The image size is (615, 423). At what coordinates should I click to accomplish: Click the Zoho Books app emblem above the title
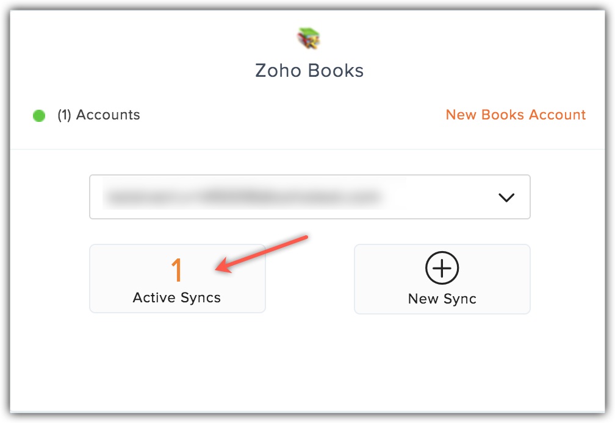click(309, 37)
